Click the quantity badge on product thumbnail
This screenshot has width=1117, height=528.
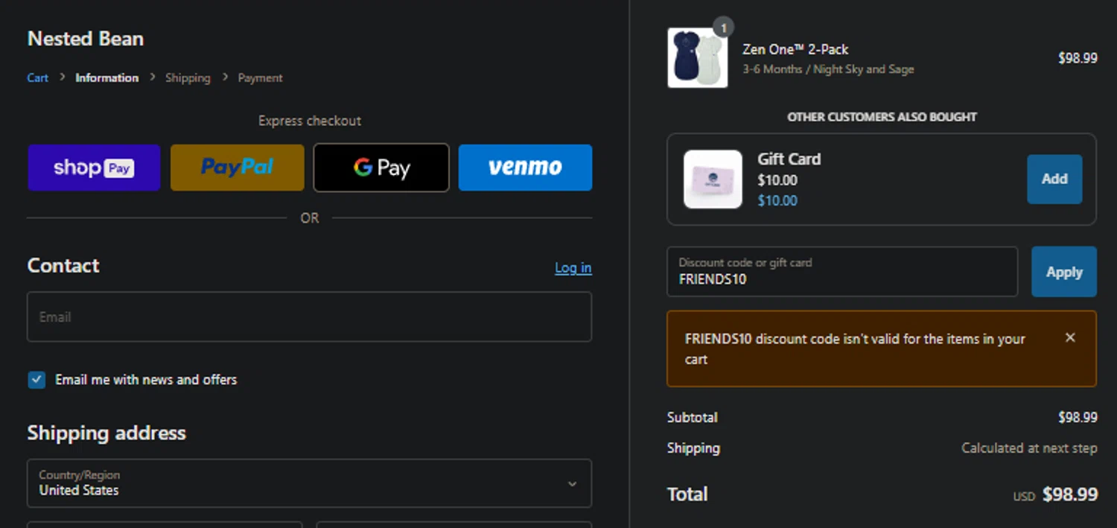(x=723, y=28)
